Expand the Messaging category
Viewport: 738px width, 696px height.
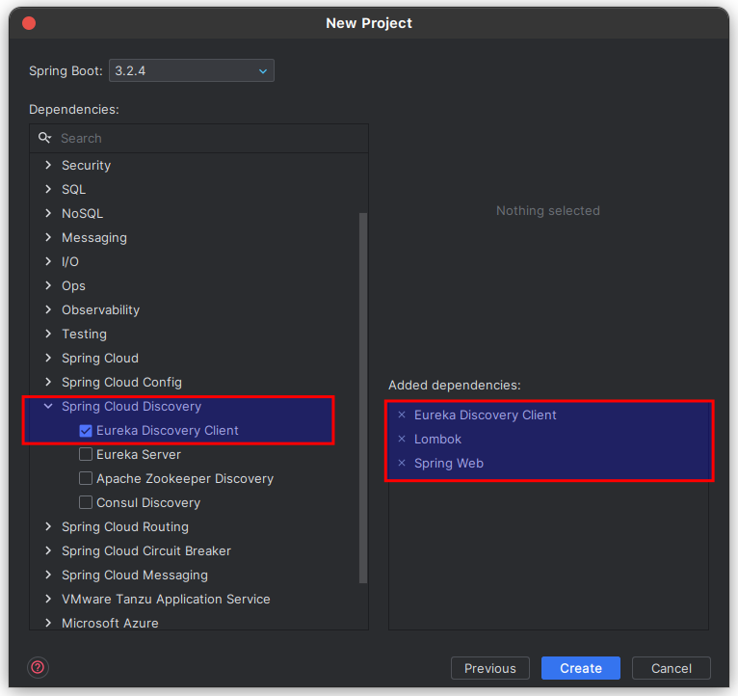coord(48,237)
